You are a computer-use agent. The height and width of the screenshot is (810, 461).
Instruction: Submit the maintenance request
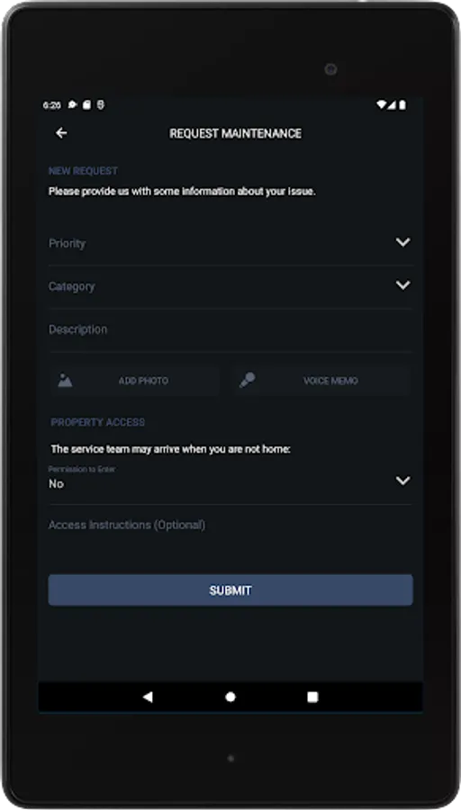(x=230, y=589)
